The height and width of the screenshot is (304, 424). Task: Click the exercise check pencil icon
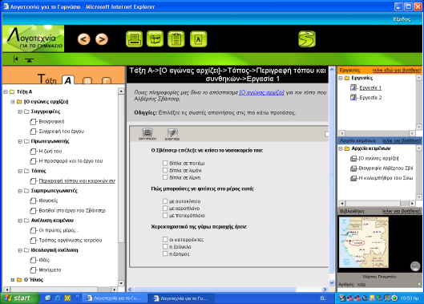pos(172,134)
